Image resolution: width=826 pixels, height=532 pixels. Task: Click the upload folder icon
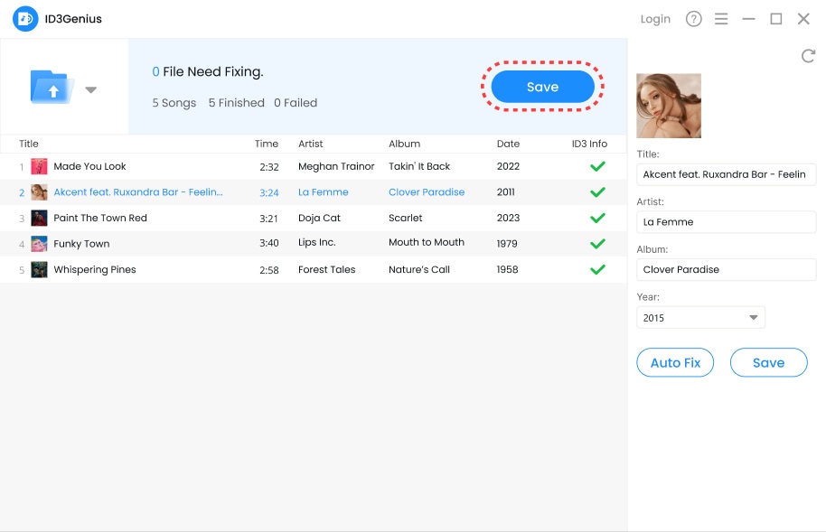coord(52,87)
